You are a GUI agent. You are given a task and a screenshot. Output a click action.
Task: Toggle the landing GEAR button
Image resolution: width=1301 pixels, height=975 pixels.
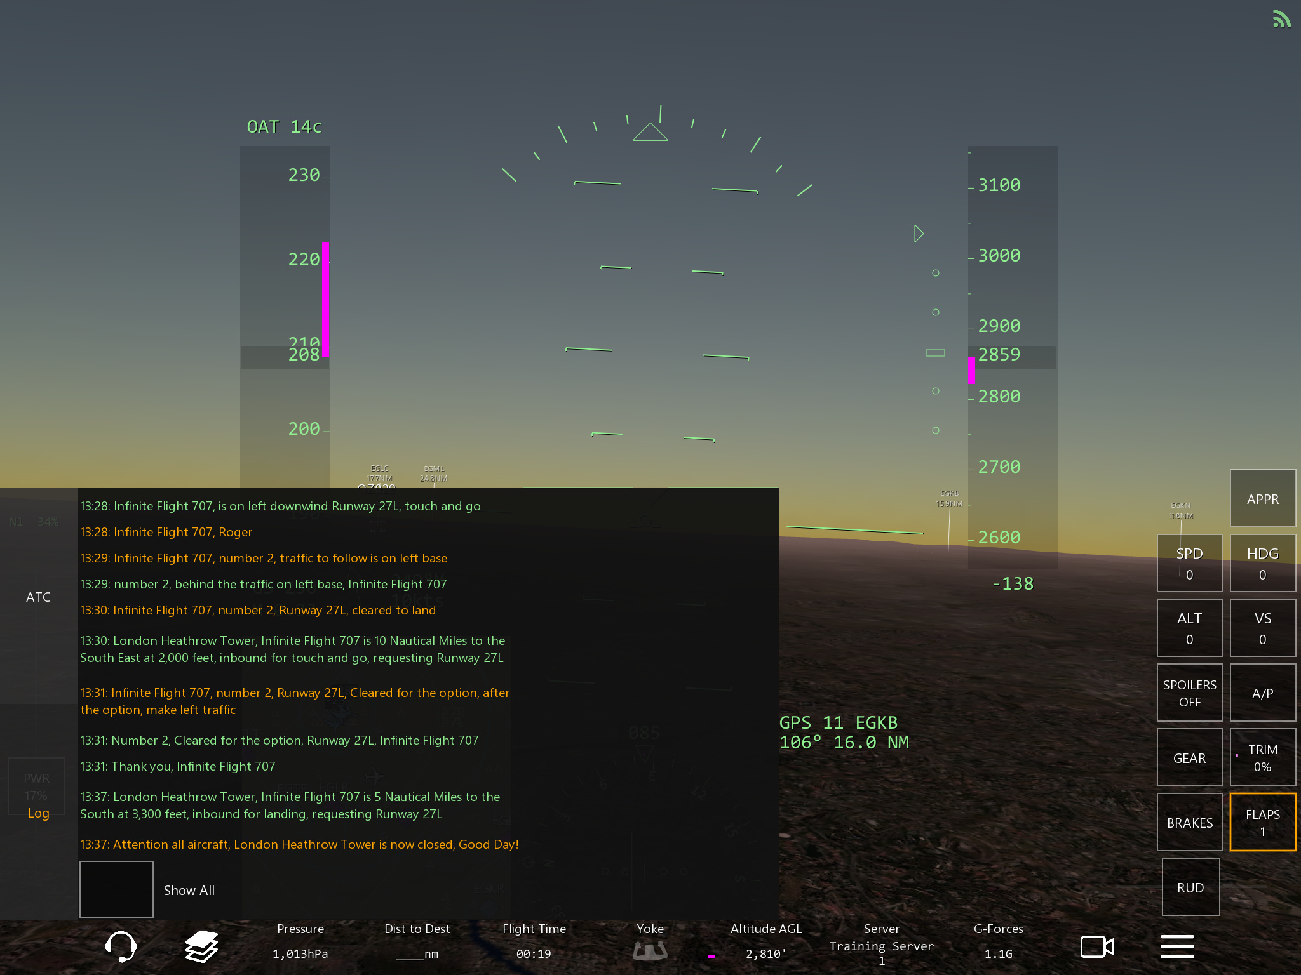point(1189,758)
